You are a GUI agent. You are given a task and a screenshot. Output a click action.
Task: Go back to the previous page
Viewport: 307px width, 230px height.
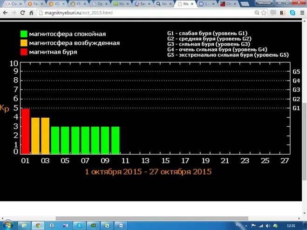click(5, 13)
